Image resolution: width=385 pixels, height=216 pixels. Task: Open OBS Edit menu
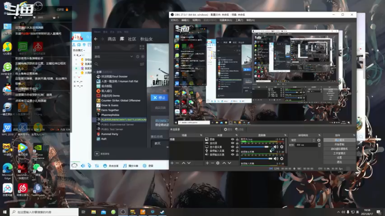(185, 20)
